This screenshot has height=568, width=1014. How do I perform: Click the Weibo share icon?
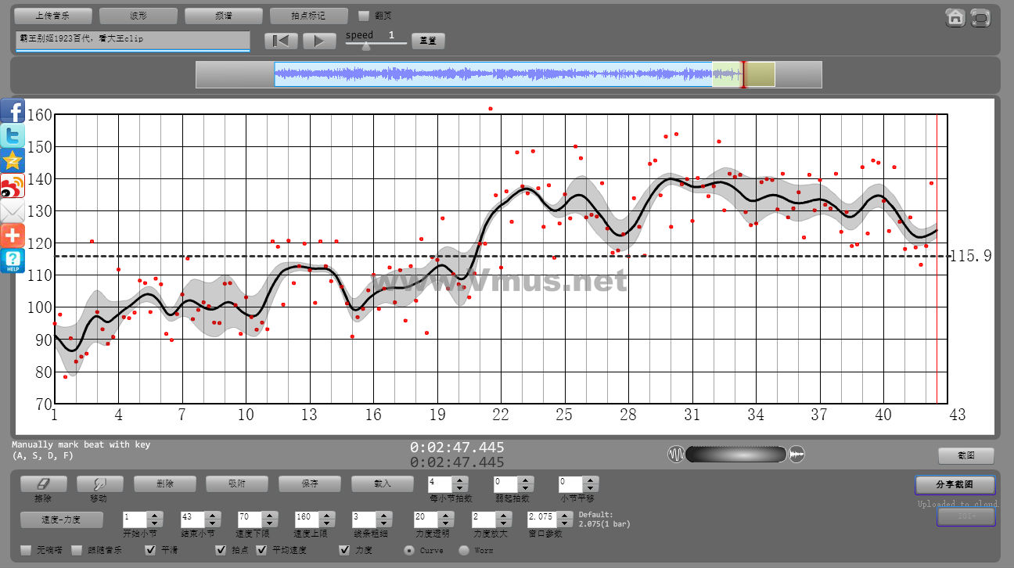(13, 185)
